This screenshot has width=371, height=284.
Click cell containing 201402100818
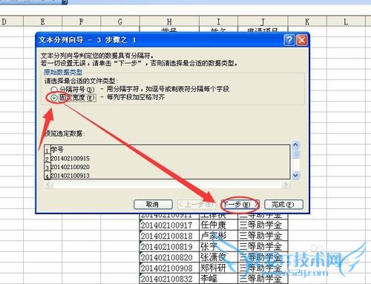(x=169, y=236)
